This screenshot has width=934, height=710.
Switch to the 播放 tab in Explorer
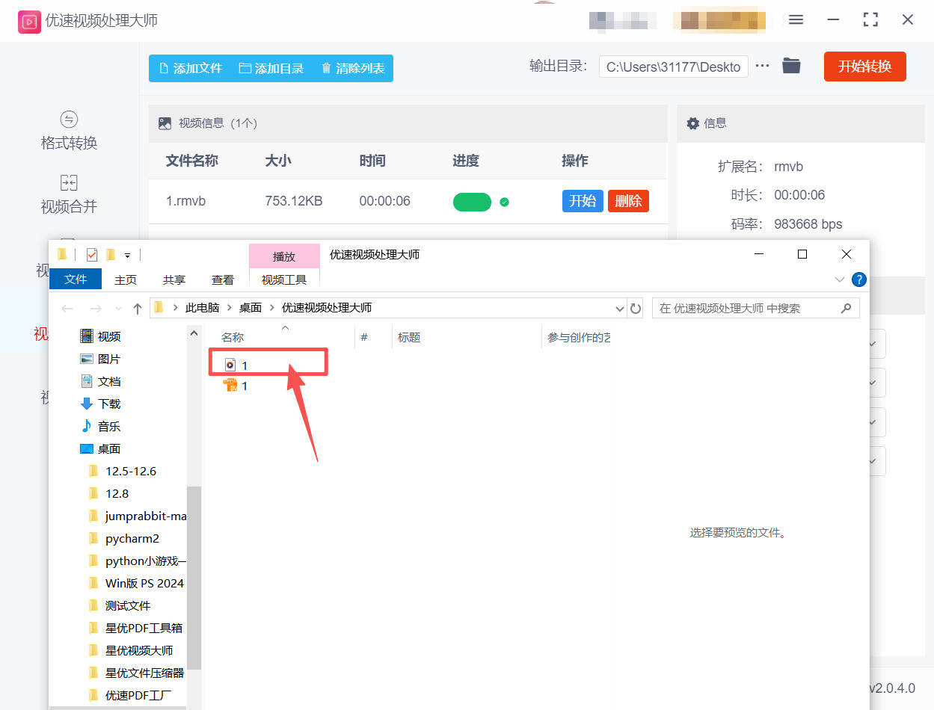tap(284, 256)
